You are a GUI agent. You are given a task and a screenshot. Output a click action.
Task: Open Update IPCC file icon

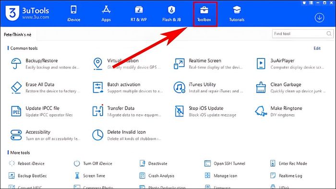click(16, 111)
